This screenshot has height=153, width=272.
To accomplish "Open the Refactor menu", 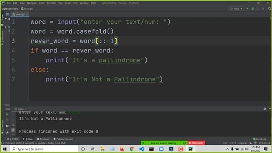I will click(51, 3).
